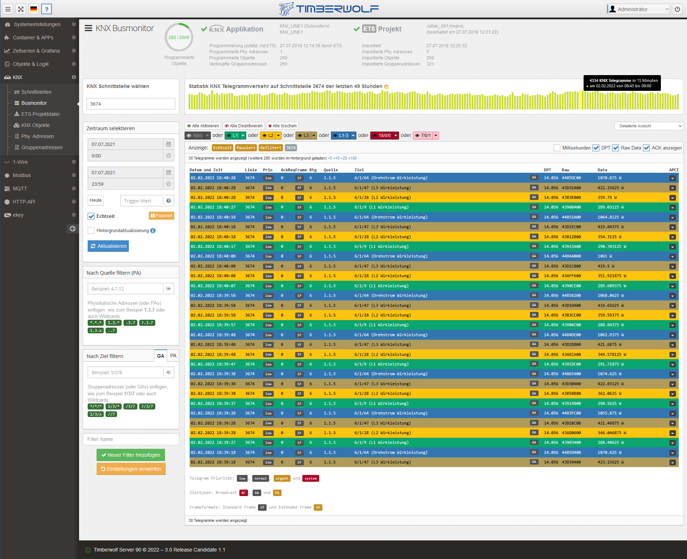Click the 1.3.* wildcard example tag
The image size is (687, 559).
[114, 323]
